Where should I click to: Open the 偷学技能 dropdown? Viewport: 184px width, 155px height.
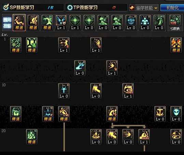point(144,8)
